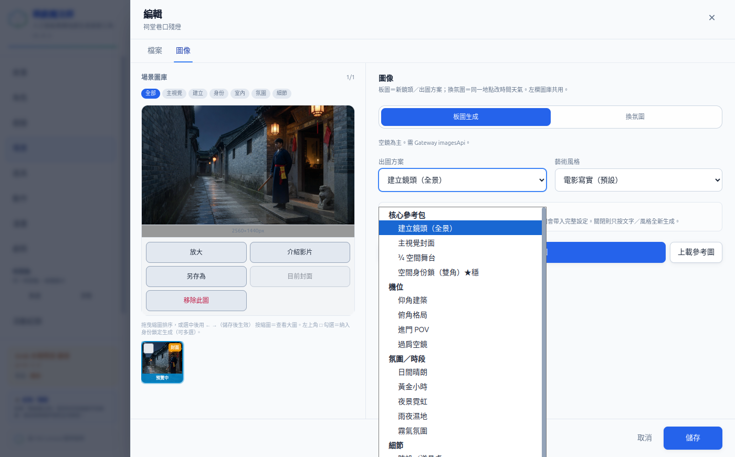Viewport: 735px width, 457px height.
Task: Click the 儲存 button
Action: (693, 438)
